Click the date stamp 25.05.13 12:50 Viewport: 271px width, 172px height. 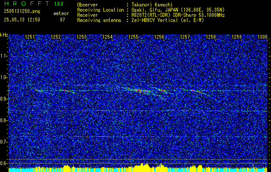click(22, 20)
